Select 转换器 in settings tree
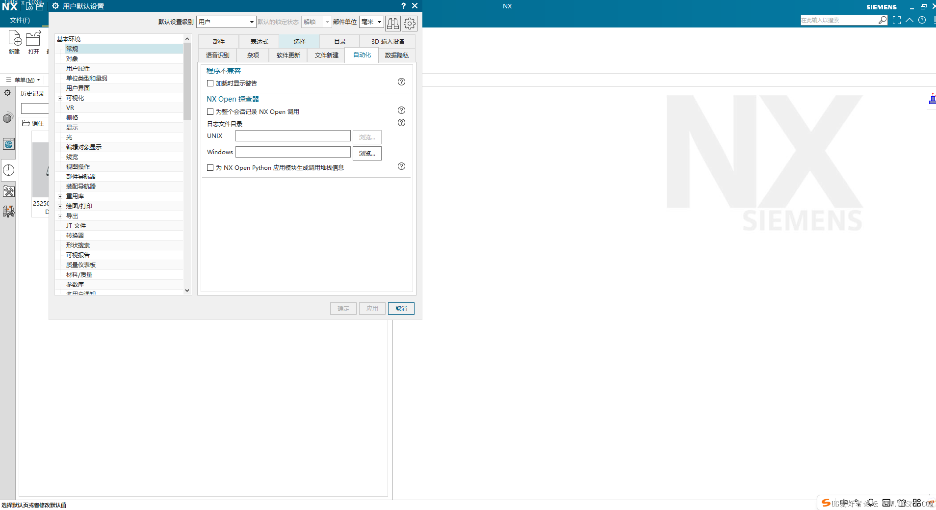936x510 pixels. pyautogui.click(x=75, y=236)
